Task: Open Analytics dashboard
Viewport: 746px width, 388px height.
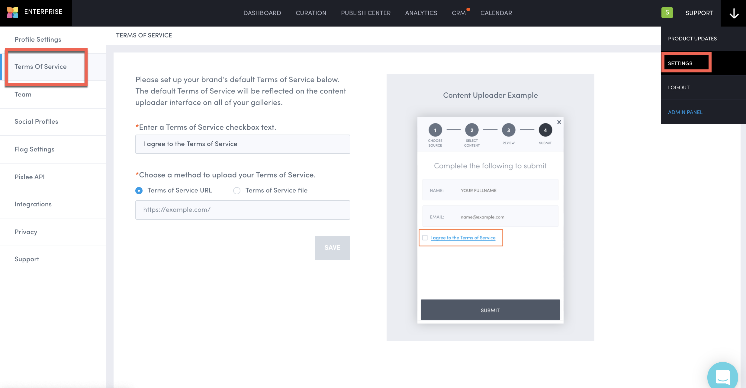Action: (x=421, y=13)
